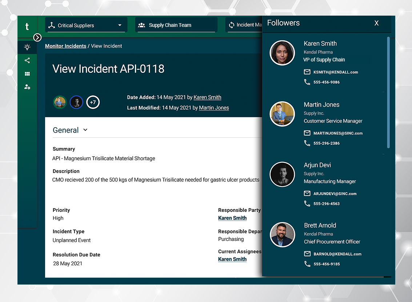412x302 pixels.
Task: Select the Supply Chain Team menu
Action: tap(176, 25)
